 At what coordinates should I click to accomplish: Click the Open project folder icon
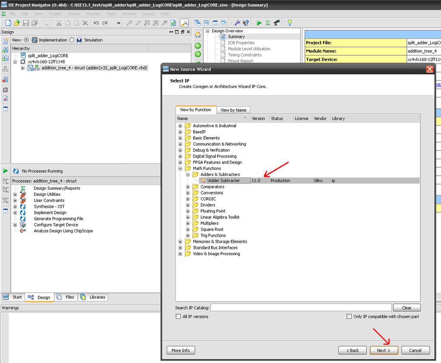[17, 23]
